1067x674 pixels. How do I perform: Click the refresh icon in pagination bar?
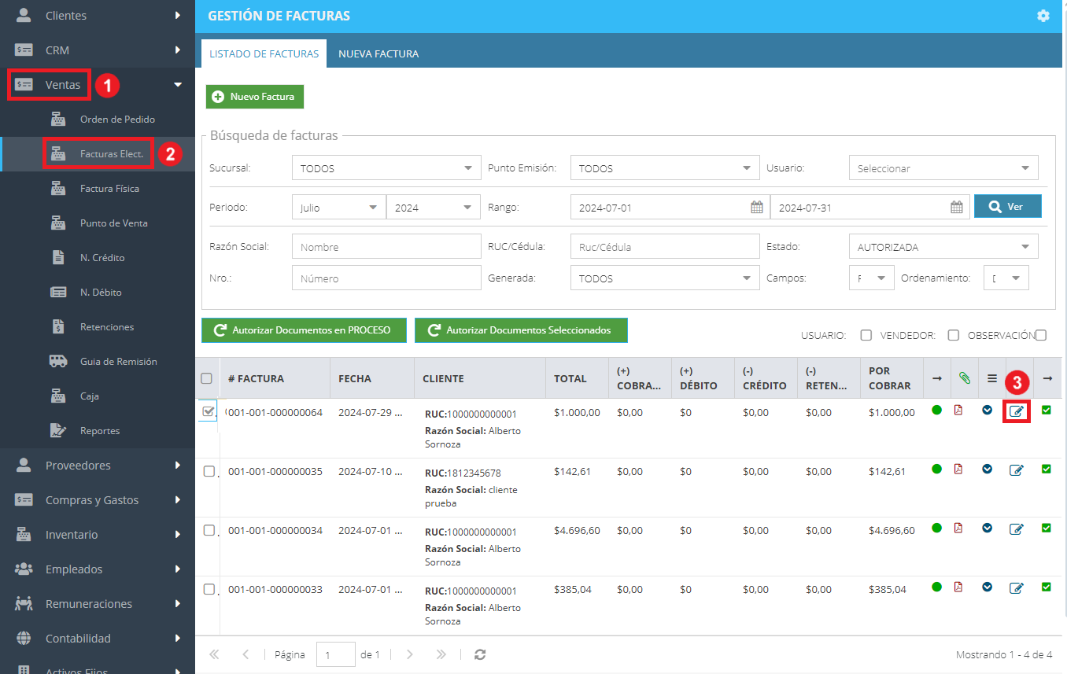click(x=480, y=654)
